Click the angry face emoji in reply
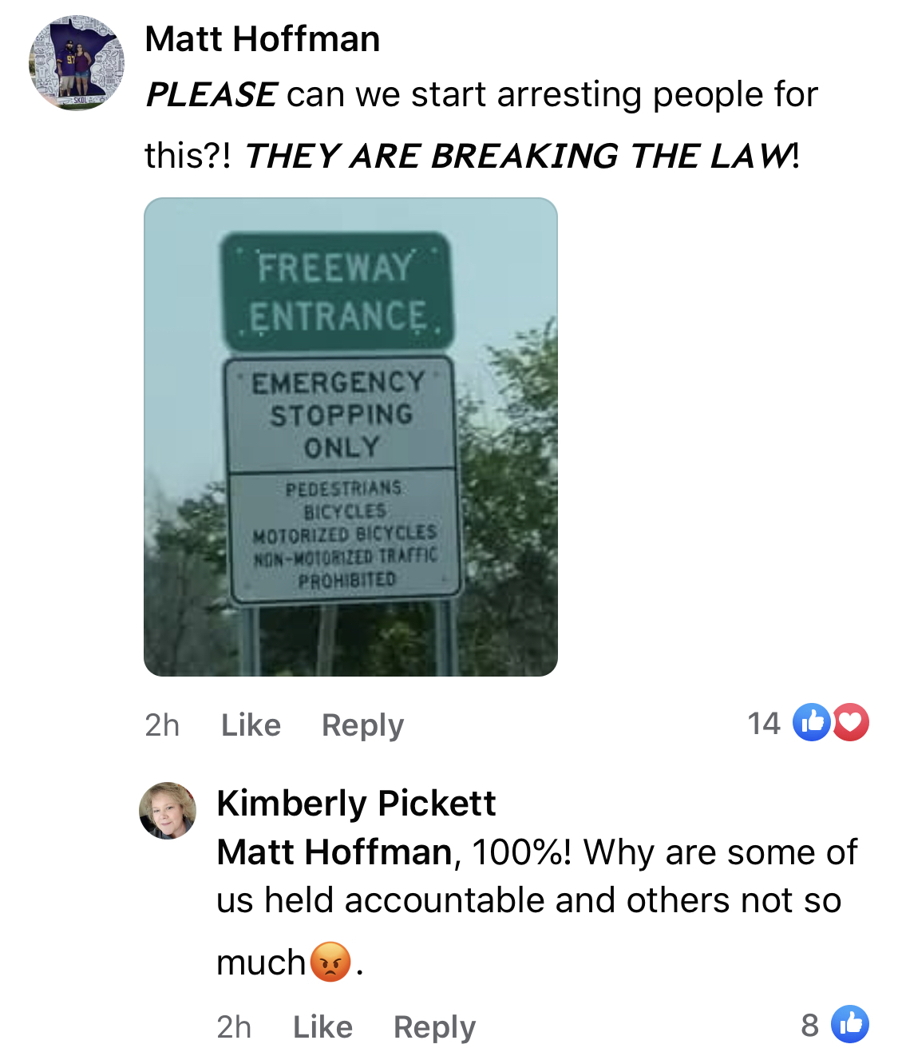Image resolution: width=898 pixels, height=1064 pixels. (330, 962)
